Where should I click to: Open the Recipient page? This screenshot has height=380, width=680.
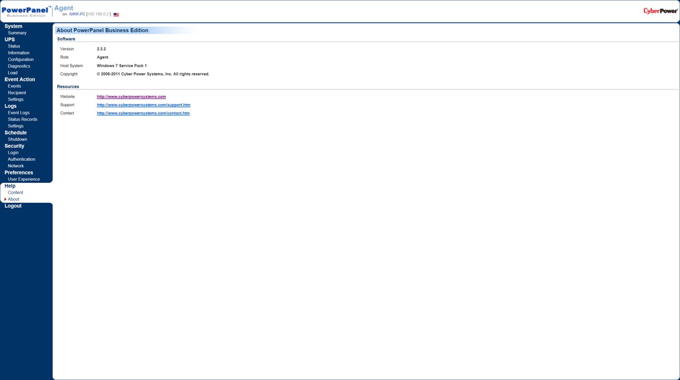click(x=17, y=92)
